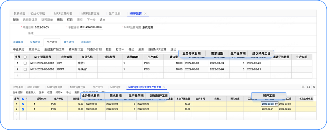Click 生单 in lower panel toolbar
327x130 pixels.
point(42,93)
